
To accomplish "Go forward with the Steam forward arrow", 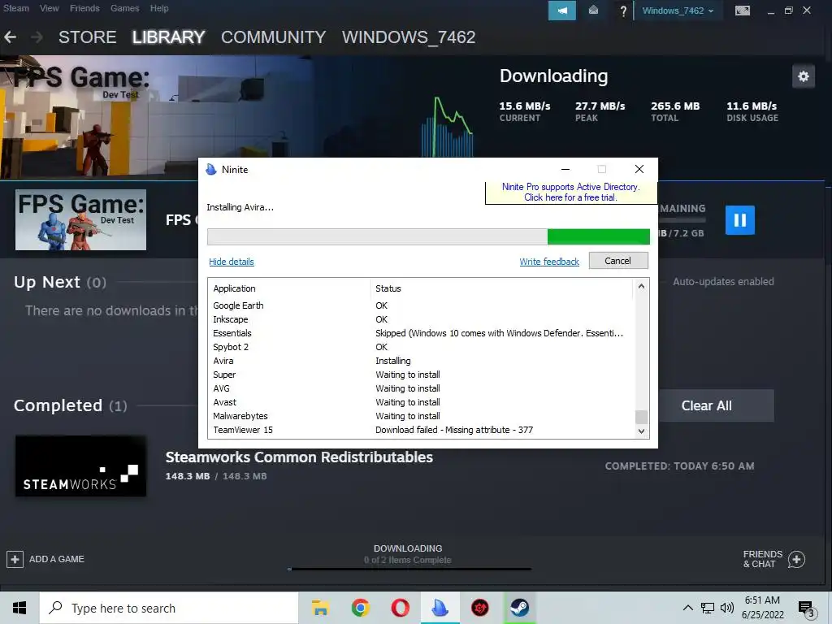I will pyautogui.click(x=37, y=37).
